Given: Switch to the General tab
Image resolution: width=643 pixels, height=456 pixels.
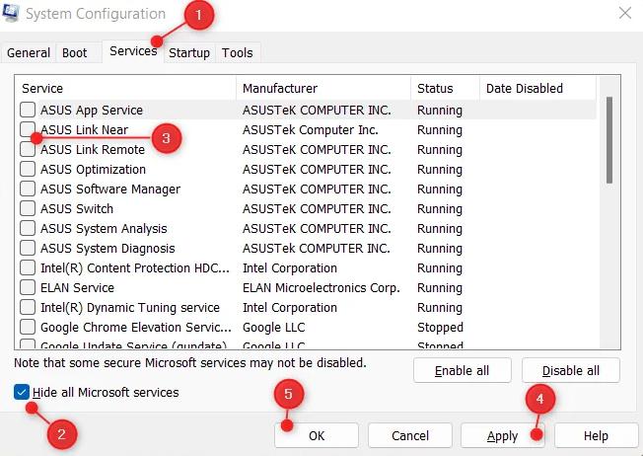Looking at the screenshot, I should click(29, 53).
